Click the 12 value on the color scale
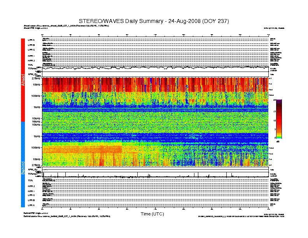The height and width of the screenshot is (238, 308). (275, 121)
